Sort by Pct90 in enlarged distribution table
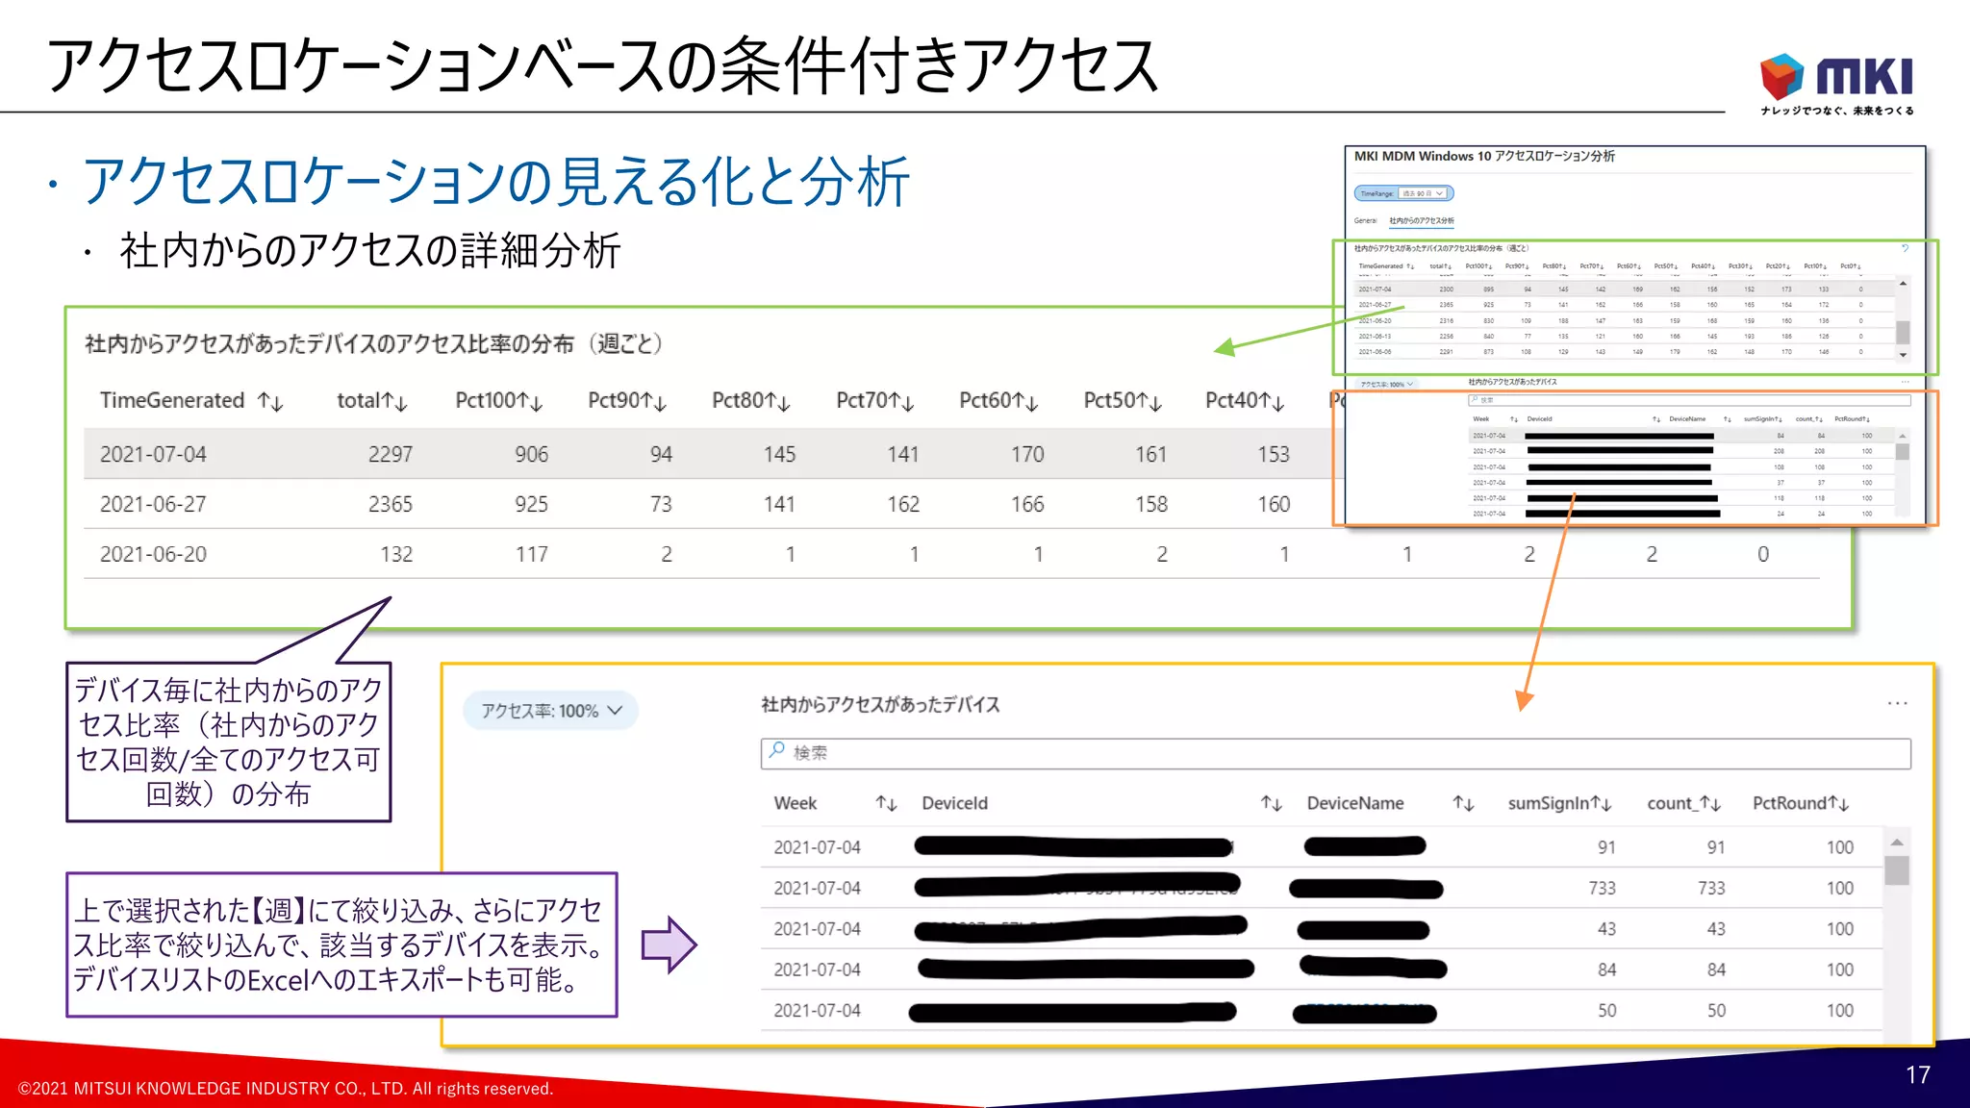This screenshot has height=1108, width=1970. (627, 401)
